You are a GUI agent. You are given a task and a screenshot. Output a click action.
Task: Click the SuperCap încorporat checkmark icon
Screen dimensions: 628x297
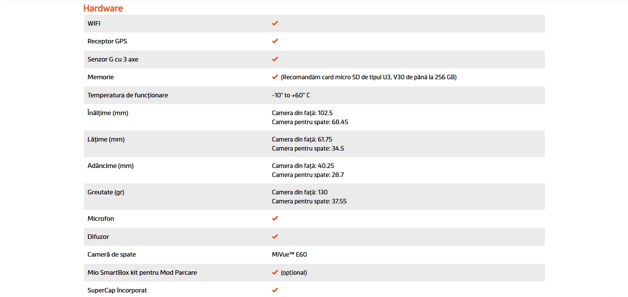[x=275, y=290]
